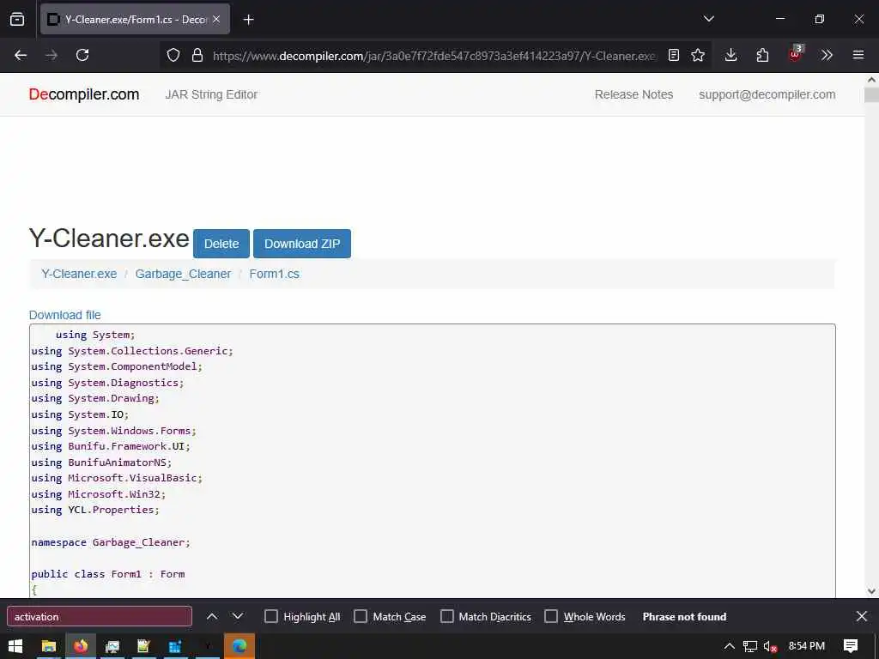Open Garbage_Cleaner breadcrumb link
Screen dimensions: 879x659
click(184, 274)
